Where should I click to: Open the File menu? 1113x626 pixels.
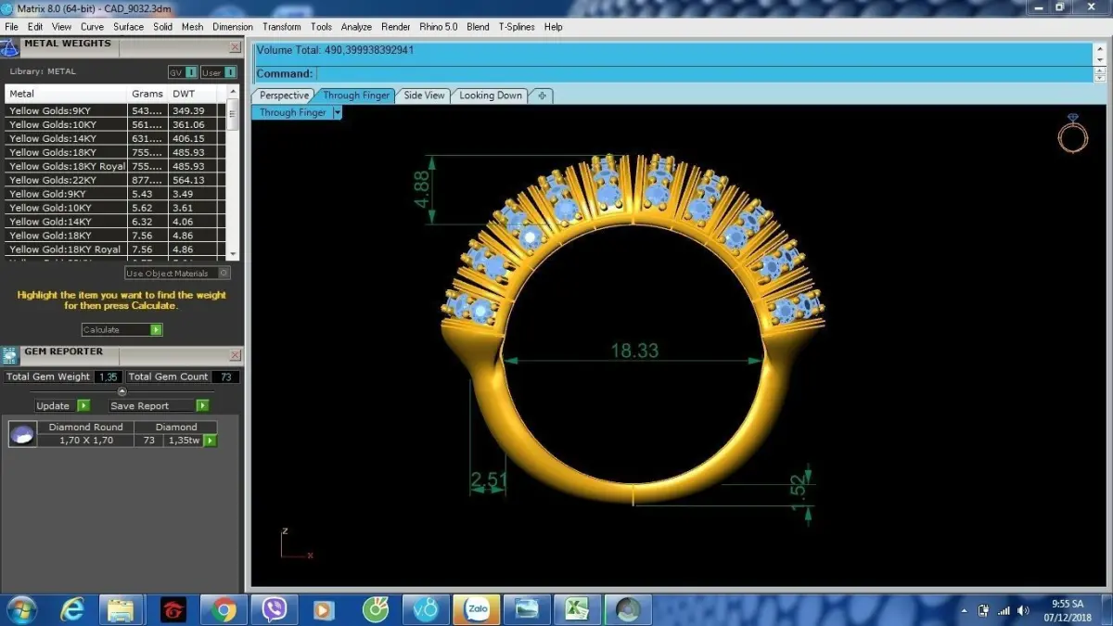pyautogui.click(x=12, y=27)
